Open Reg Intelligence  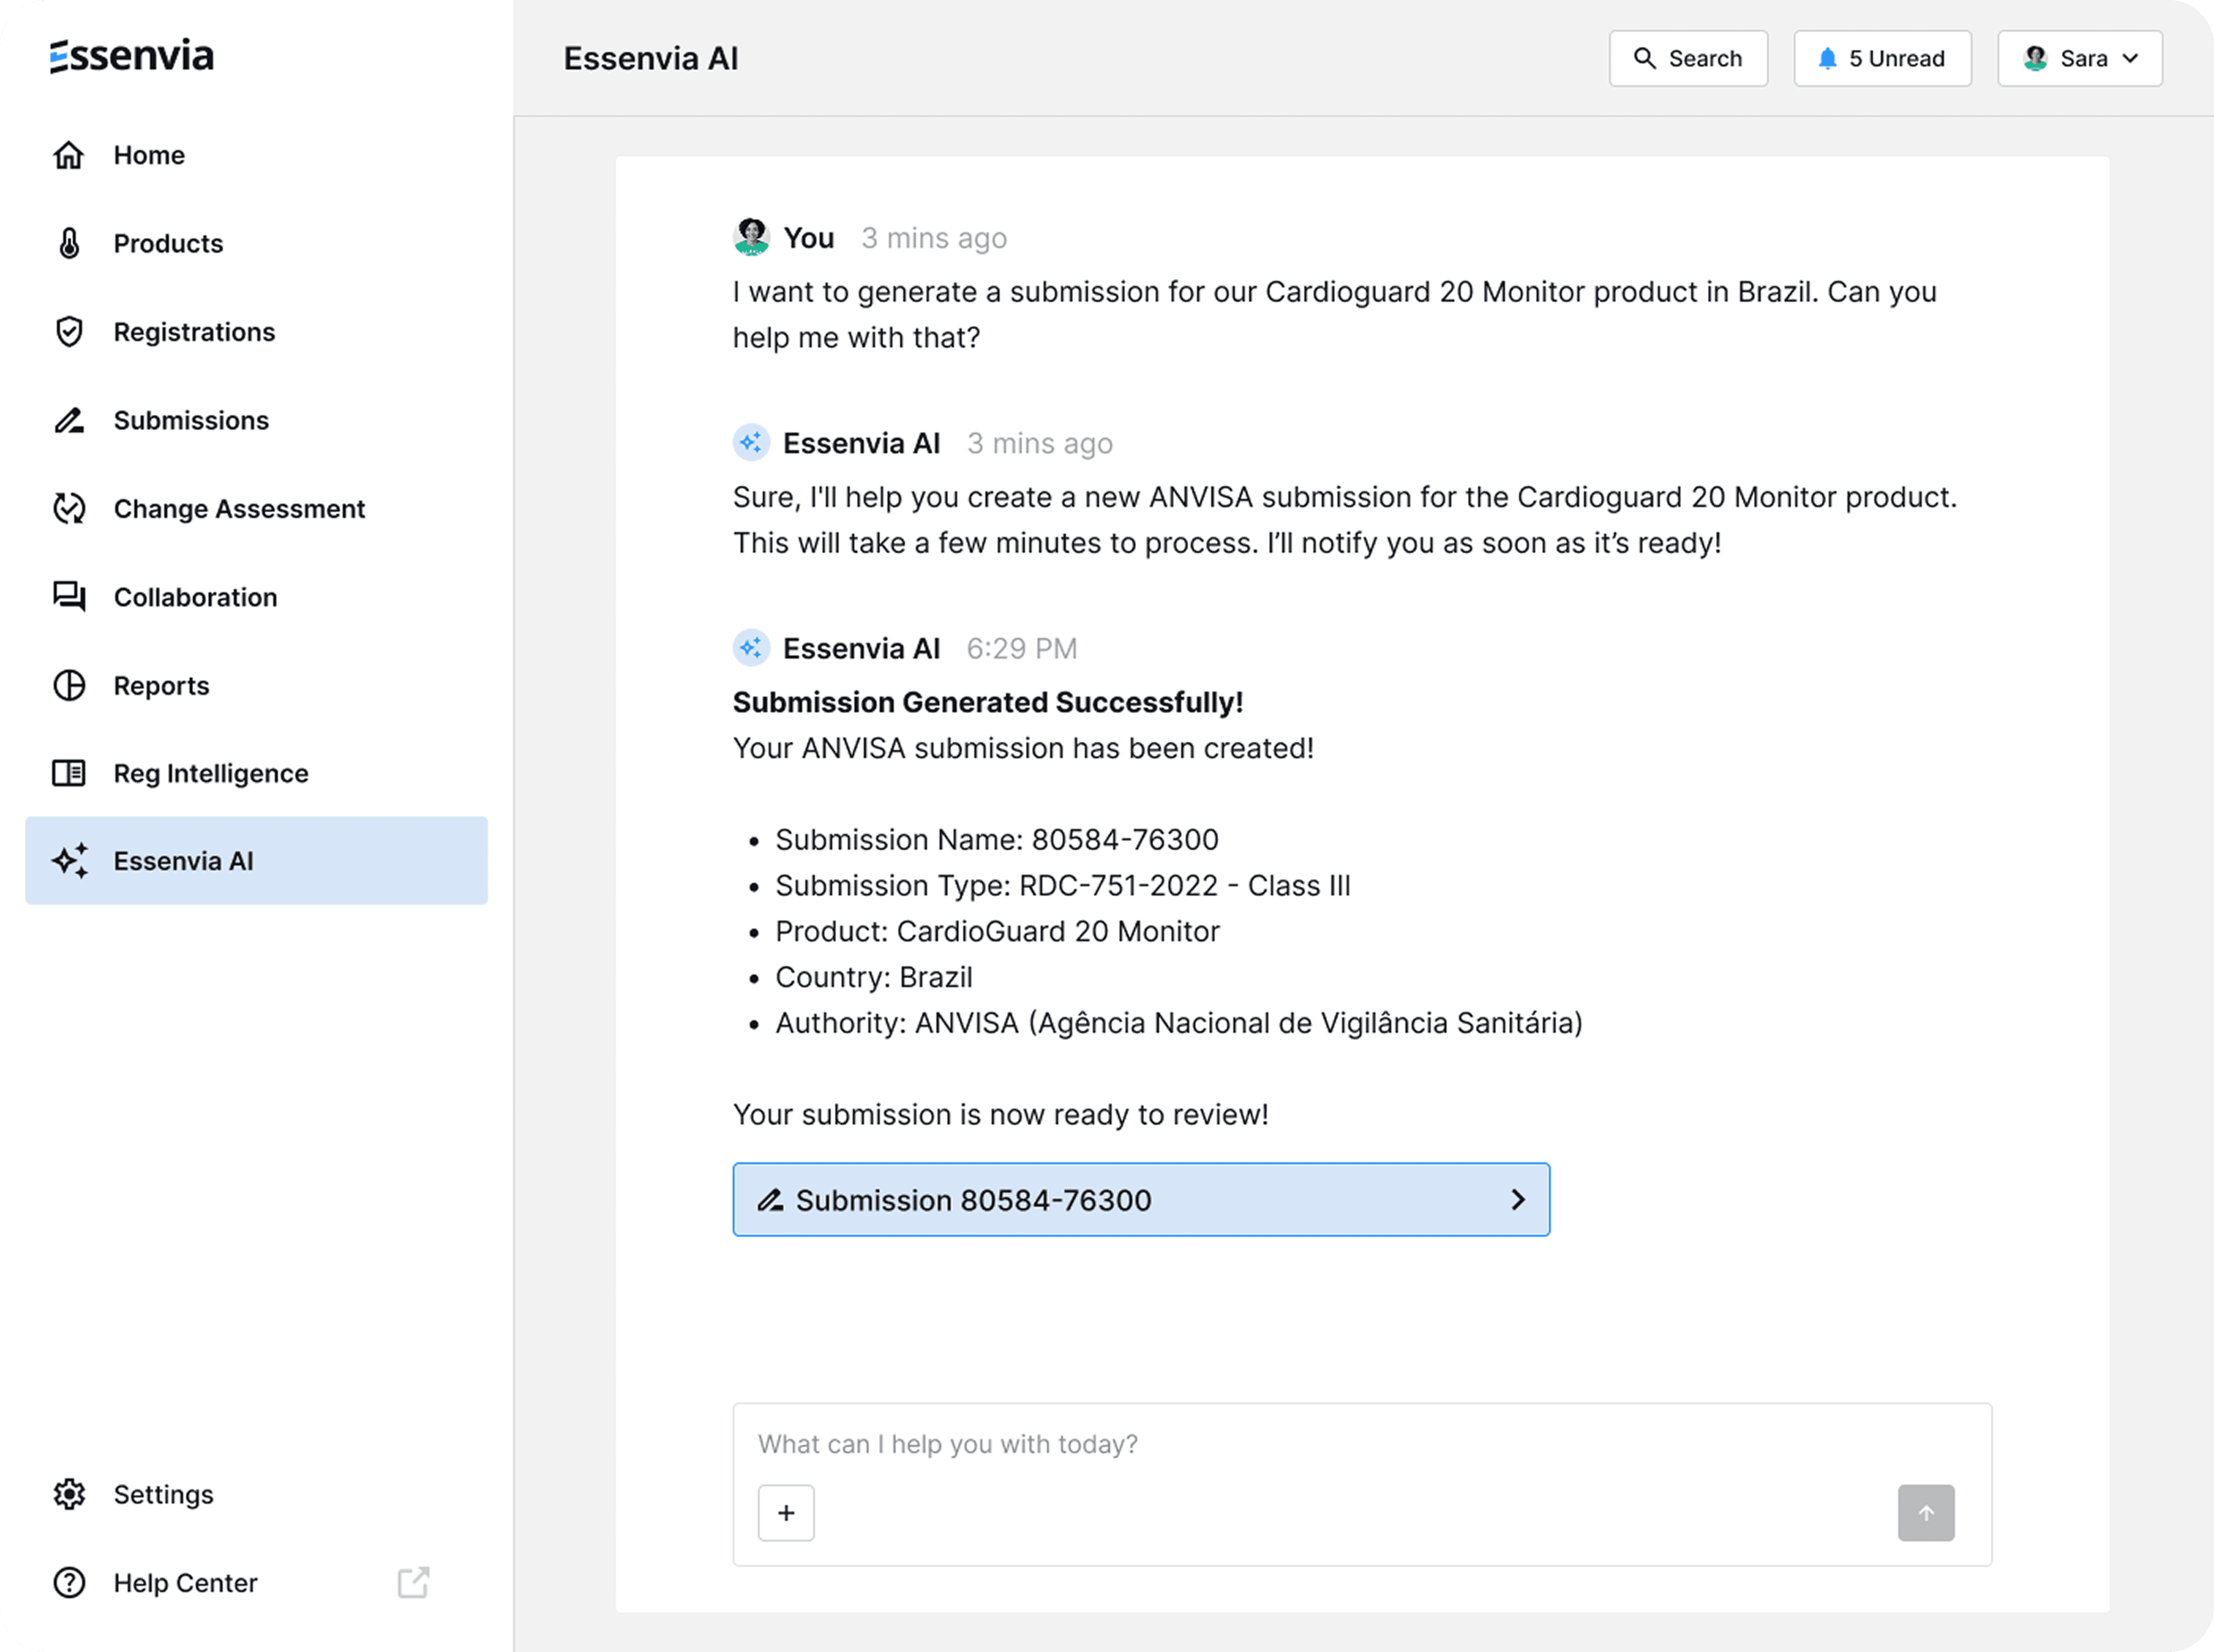pyautogui.click(x=256, y=773)
